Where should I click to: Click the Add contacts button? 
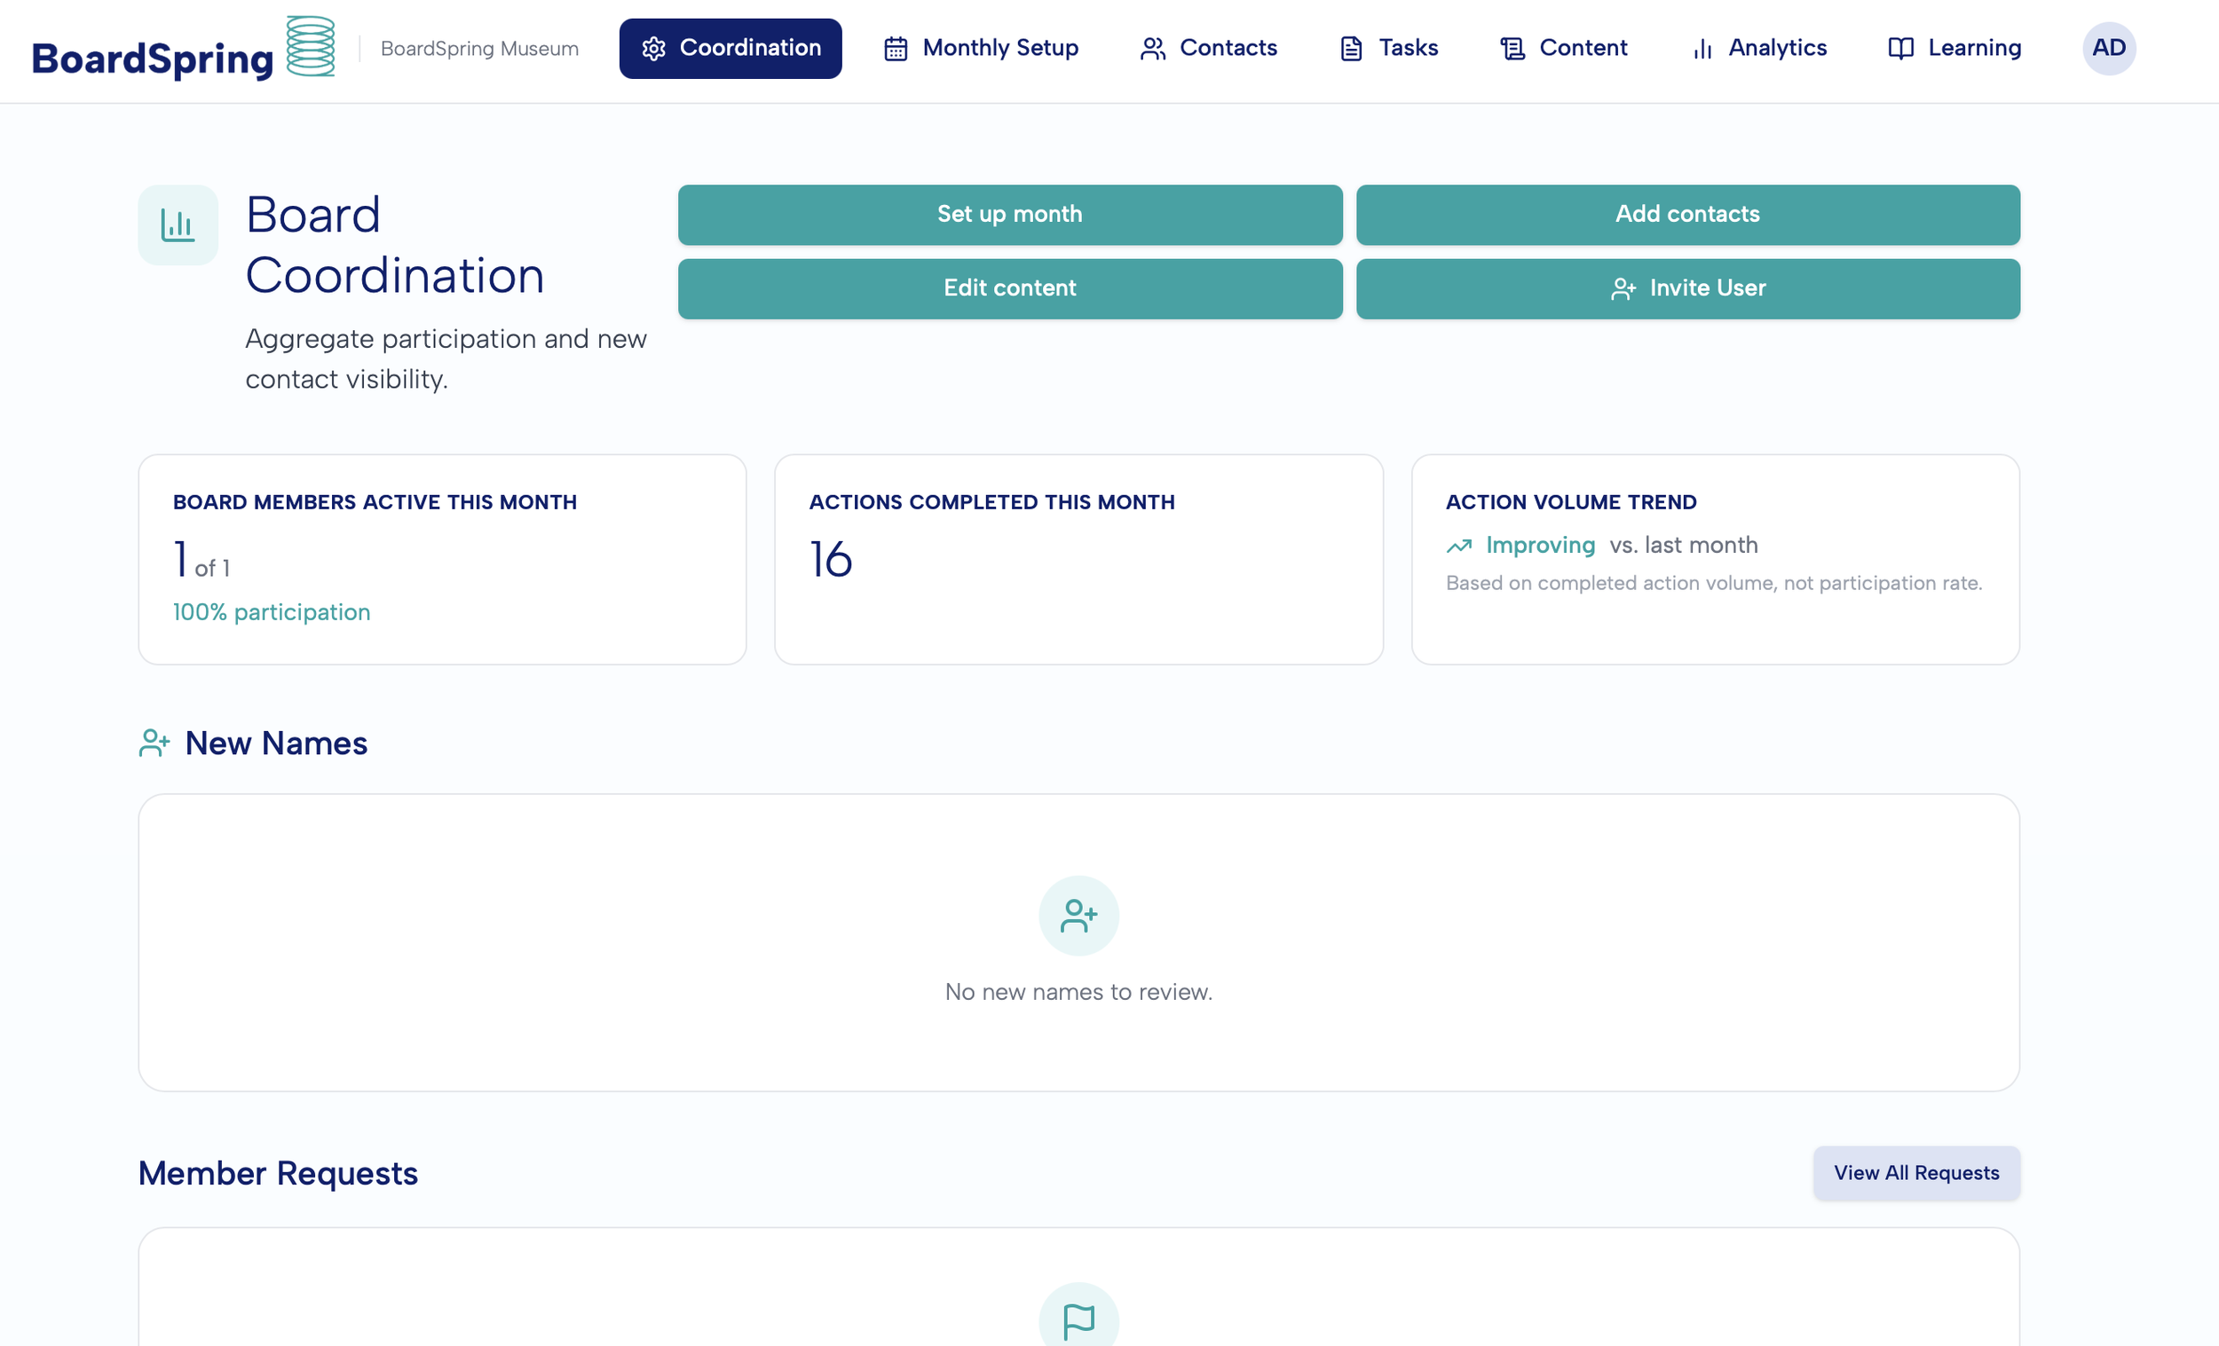[1687, 216]
